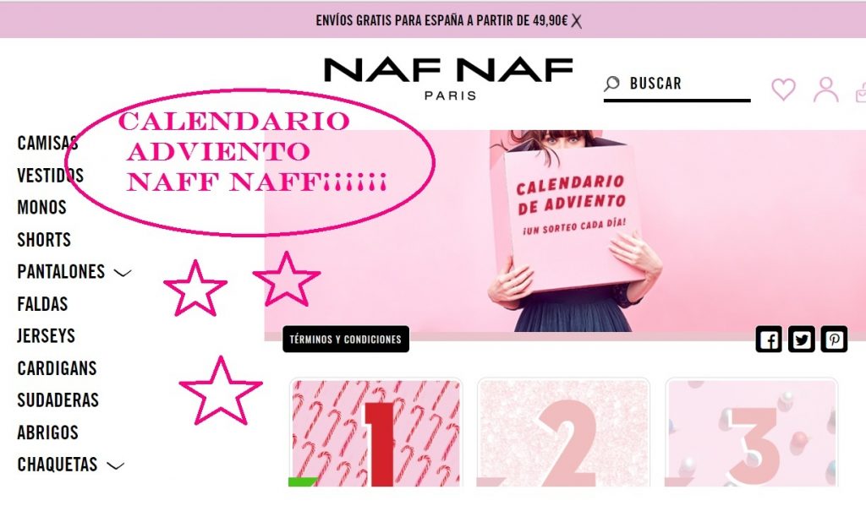
Task: Open advent calendar day 2 tile
Action: pos(563,432)
